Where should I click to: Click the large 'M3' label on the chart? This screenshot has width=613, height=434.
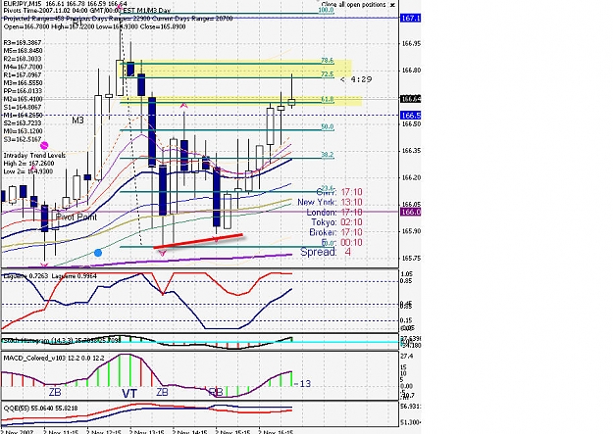coord(77,121)
